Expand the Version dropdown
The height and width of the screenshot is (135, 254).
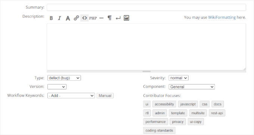point(57,87)
